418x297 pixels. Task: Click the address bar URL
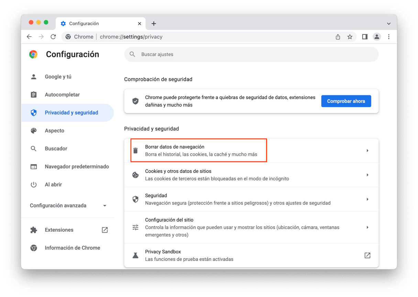(131, 37)
